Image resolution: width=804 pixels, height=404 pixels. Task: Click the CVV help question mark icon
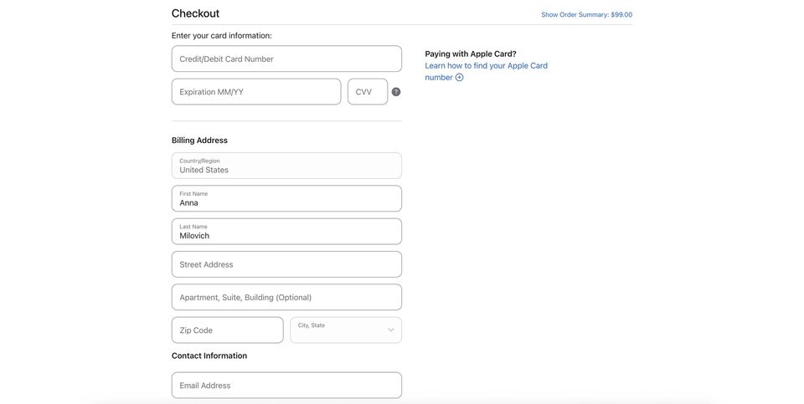click(x=396, y=92)
